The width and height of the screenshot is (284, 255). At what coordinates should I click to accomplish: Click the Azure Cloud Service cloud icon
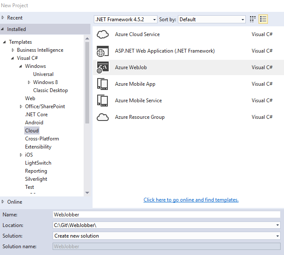click(x=103, y=34)
